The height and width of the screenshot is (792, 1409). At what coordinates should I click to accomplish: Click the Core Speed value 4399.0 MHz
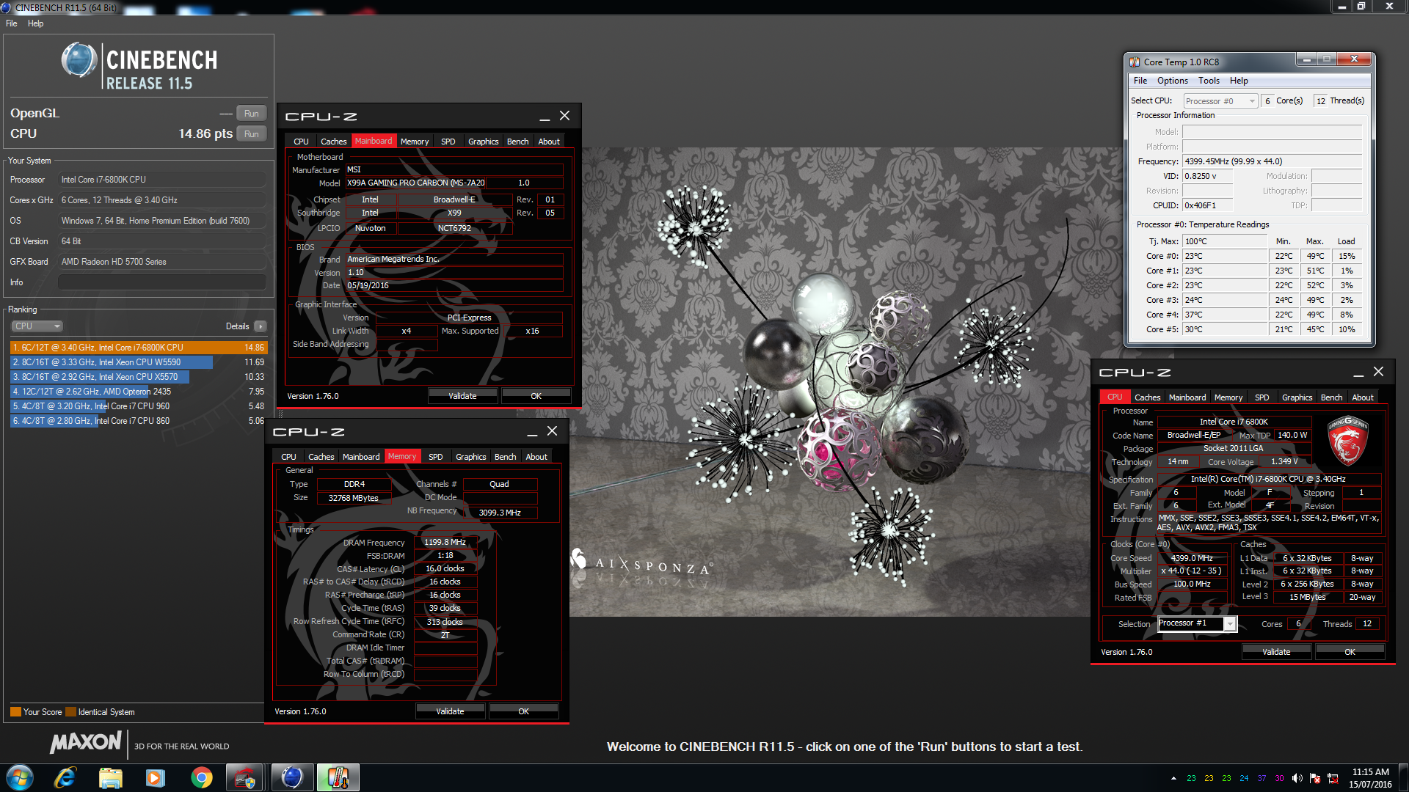click(1193, 558)
